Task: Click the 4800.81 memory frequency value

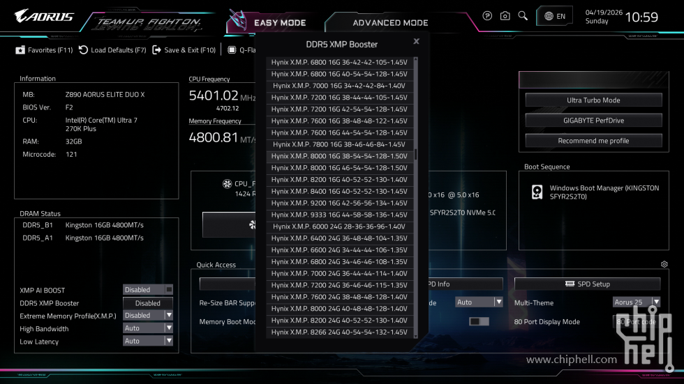Action: tap(214, 137)
